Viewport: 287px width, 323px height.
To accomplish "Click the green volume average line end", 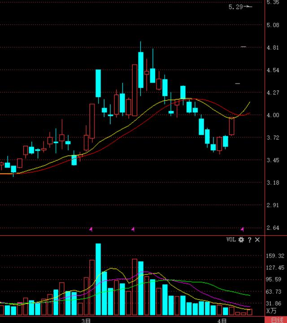I will [249, 296].
